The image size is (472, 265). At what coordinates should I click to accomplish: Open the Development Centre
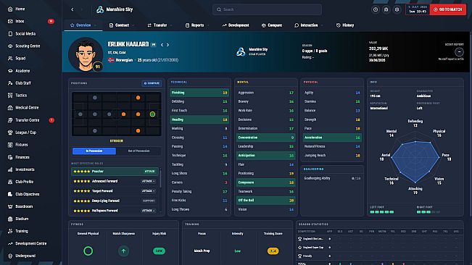(x=30, y=243)
